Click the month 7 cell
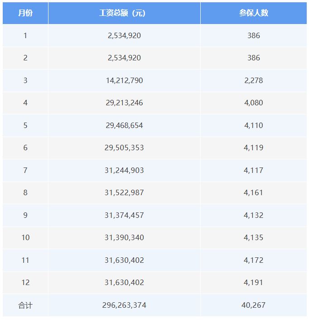 (x=25, y=170)
